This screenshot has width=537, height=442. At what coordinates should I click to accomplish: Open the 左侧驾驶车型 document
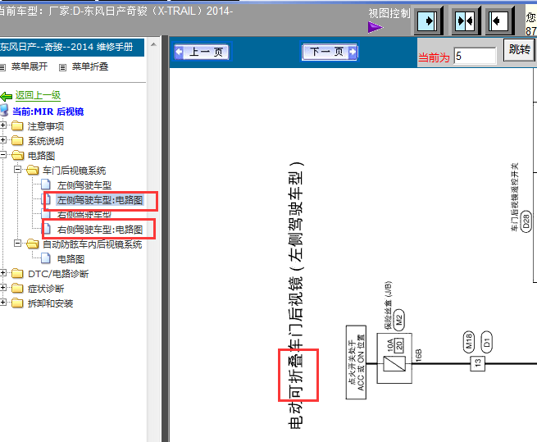[84, 185]
